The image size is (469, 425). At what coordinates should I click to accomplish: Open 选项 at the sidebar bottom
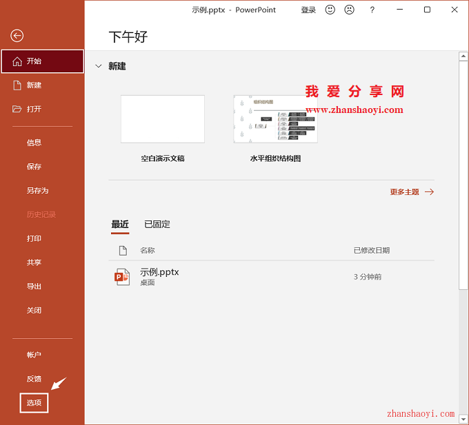pos(34,403)
